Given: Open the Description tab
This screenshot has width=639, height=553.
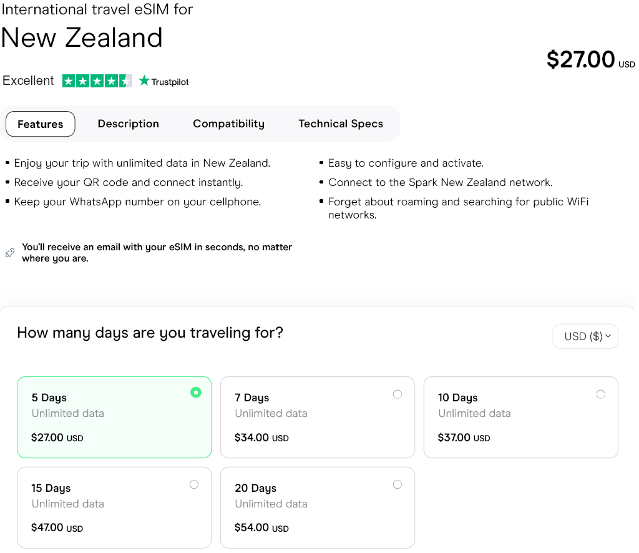Looking at the screenshot, I should [x=129, y=124].
